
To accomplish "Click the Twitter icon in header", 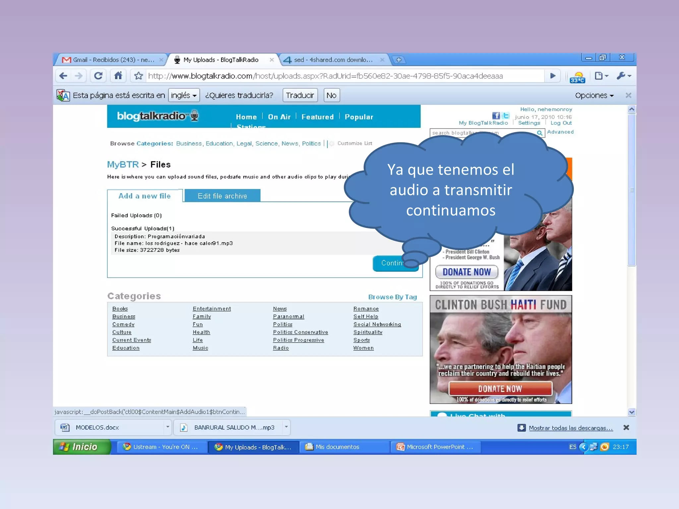I will click(505, 116).
